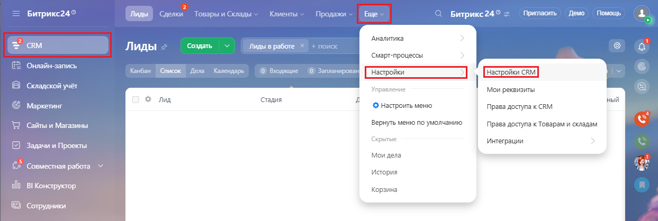Choose Мои реквизиты in submenu

[x=510, y=89]
